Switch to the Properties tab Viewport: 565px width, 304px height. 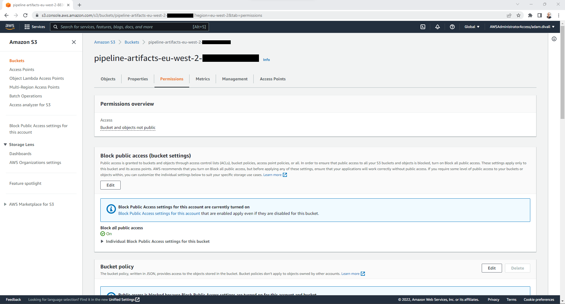[x=138, y=79]
